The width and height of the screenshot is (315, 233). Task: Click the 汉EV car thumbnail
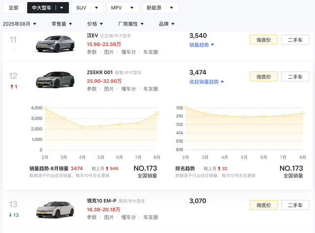tap(54, 44)
